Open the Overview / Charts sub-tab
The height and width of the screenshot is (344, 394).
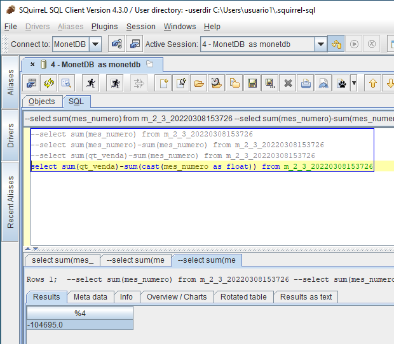177,297
